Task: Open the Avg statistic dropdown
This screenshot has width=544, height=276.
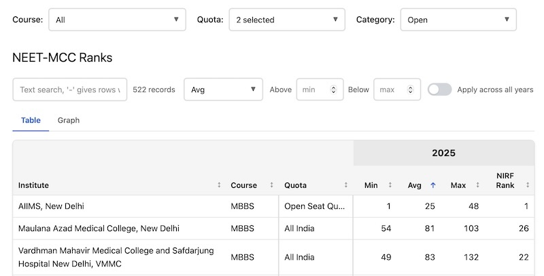Action: click(x=223, y=90)
